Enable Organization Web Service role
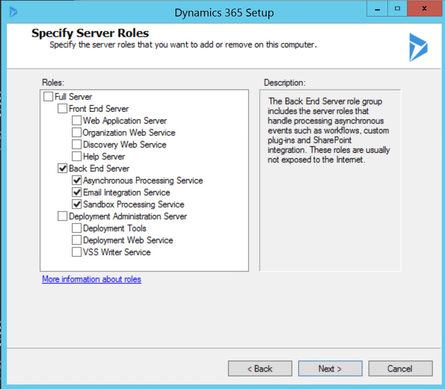Viewport: 445px width, 389px height. pos(77,133)
